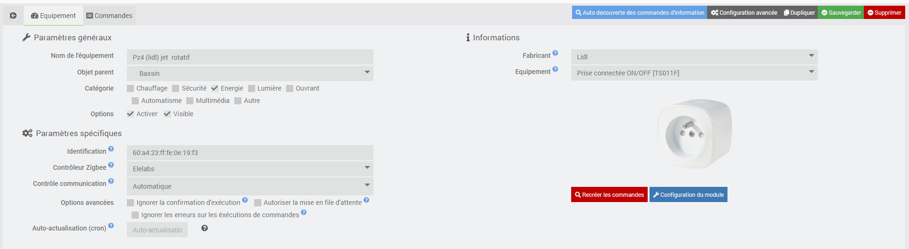909x249 pixels.
Task: Toggle the Visible option checkbox
Action: (x=167, y=114)
